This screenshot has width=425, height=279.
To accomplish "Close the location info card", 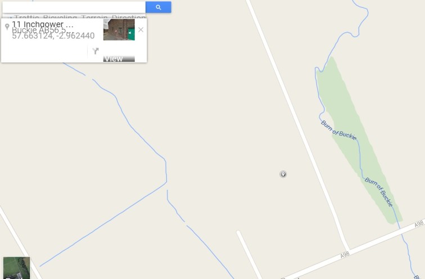I will click(141, 30).
